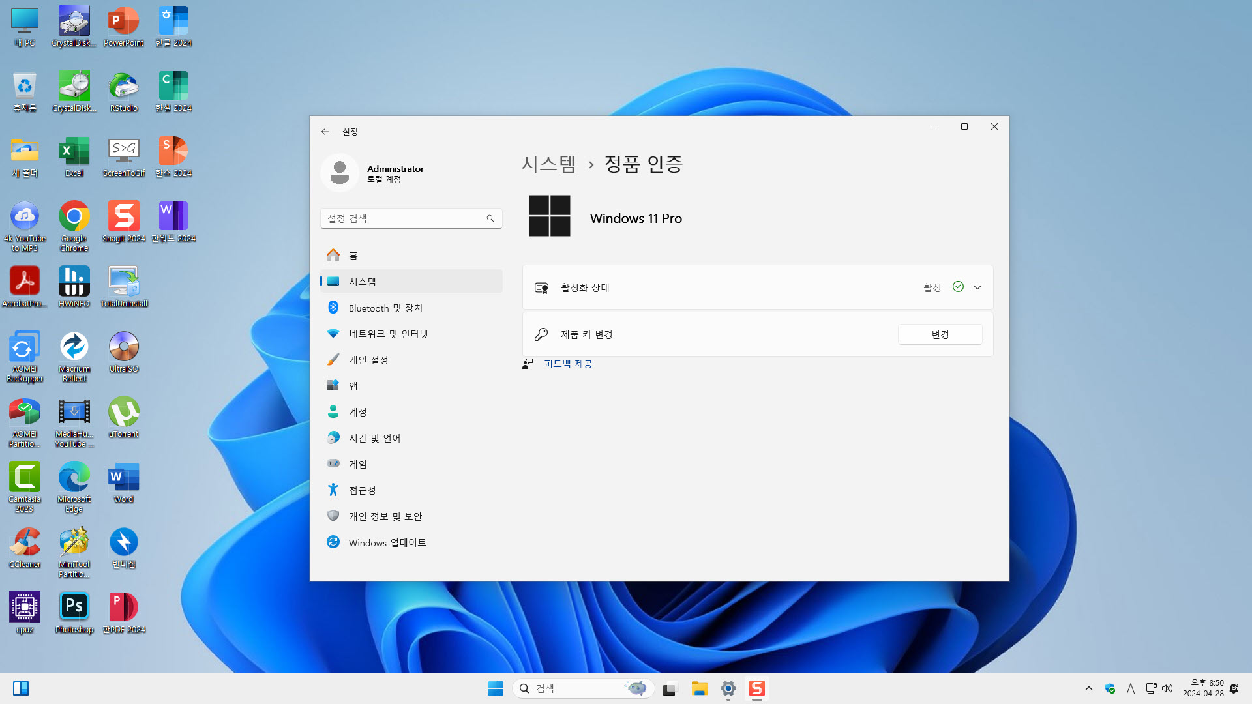Screen dimensions: 1252x704
Task: Click the back arrow in Settings
Action: 325,132
